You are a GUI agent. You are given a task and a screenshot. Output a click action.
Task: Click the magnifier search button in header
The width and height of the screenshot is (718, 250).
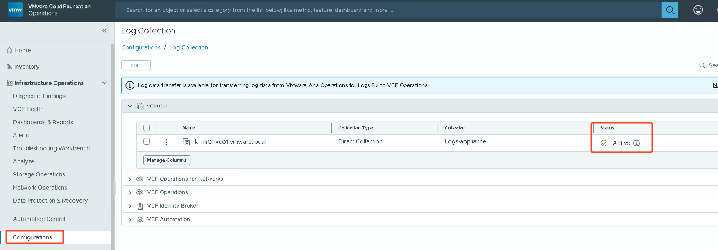tap(670, 10)
